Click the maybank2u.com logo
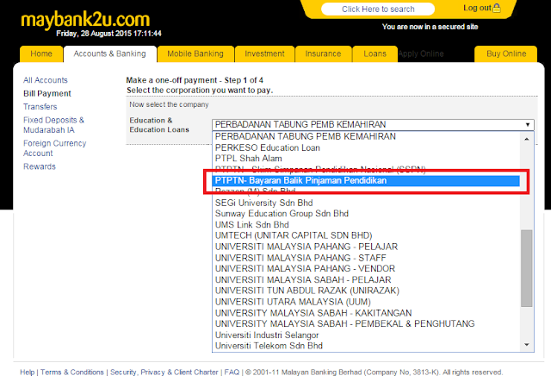Screen dimensions: 551x382 (85, 20)
